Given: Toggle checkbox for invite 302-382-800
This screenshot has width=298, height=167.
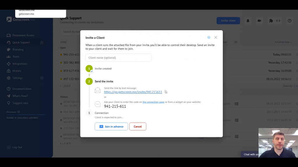Looking at the screenshot, I should (x=57, y=63).
